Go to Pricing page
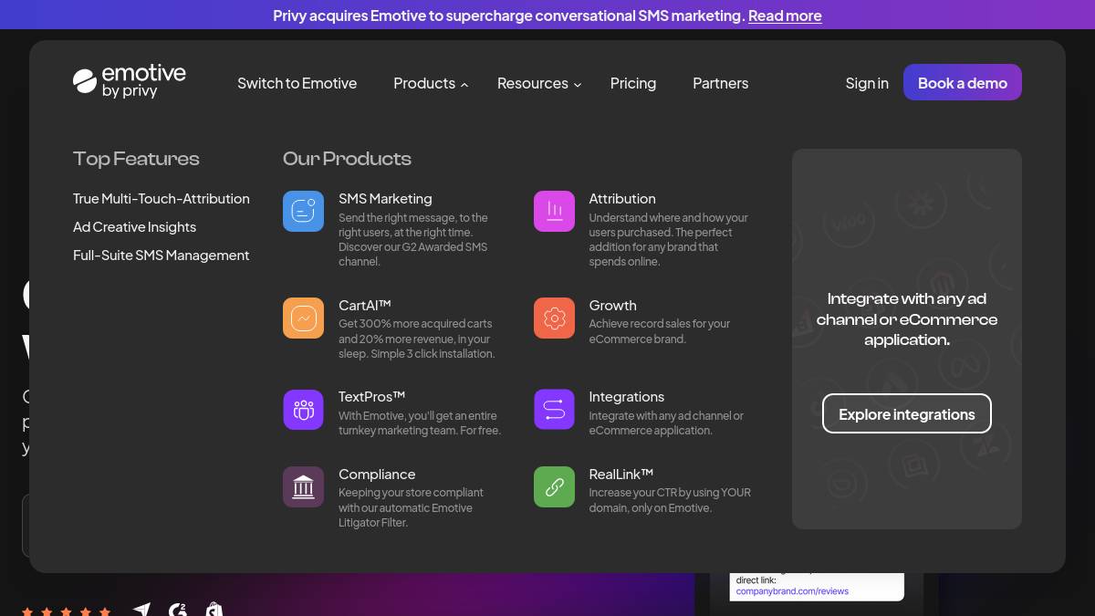This screenshot has width=1095, height=616. pyautogui.click(x=633, y=83)
